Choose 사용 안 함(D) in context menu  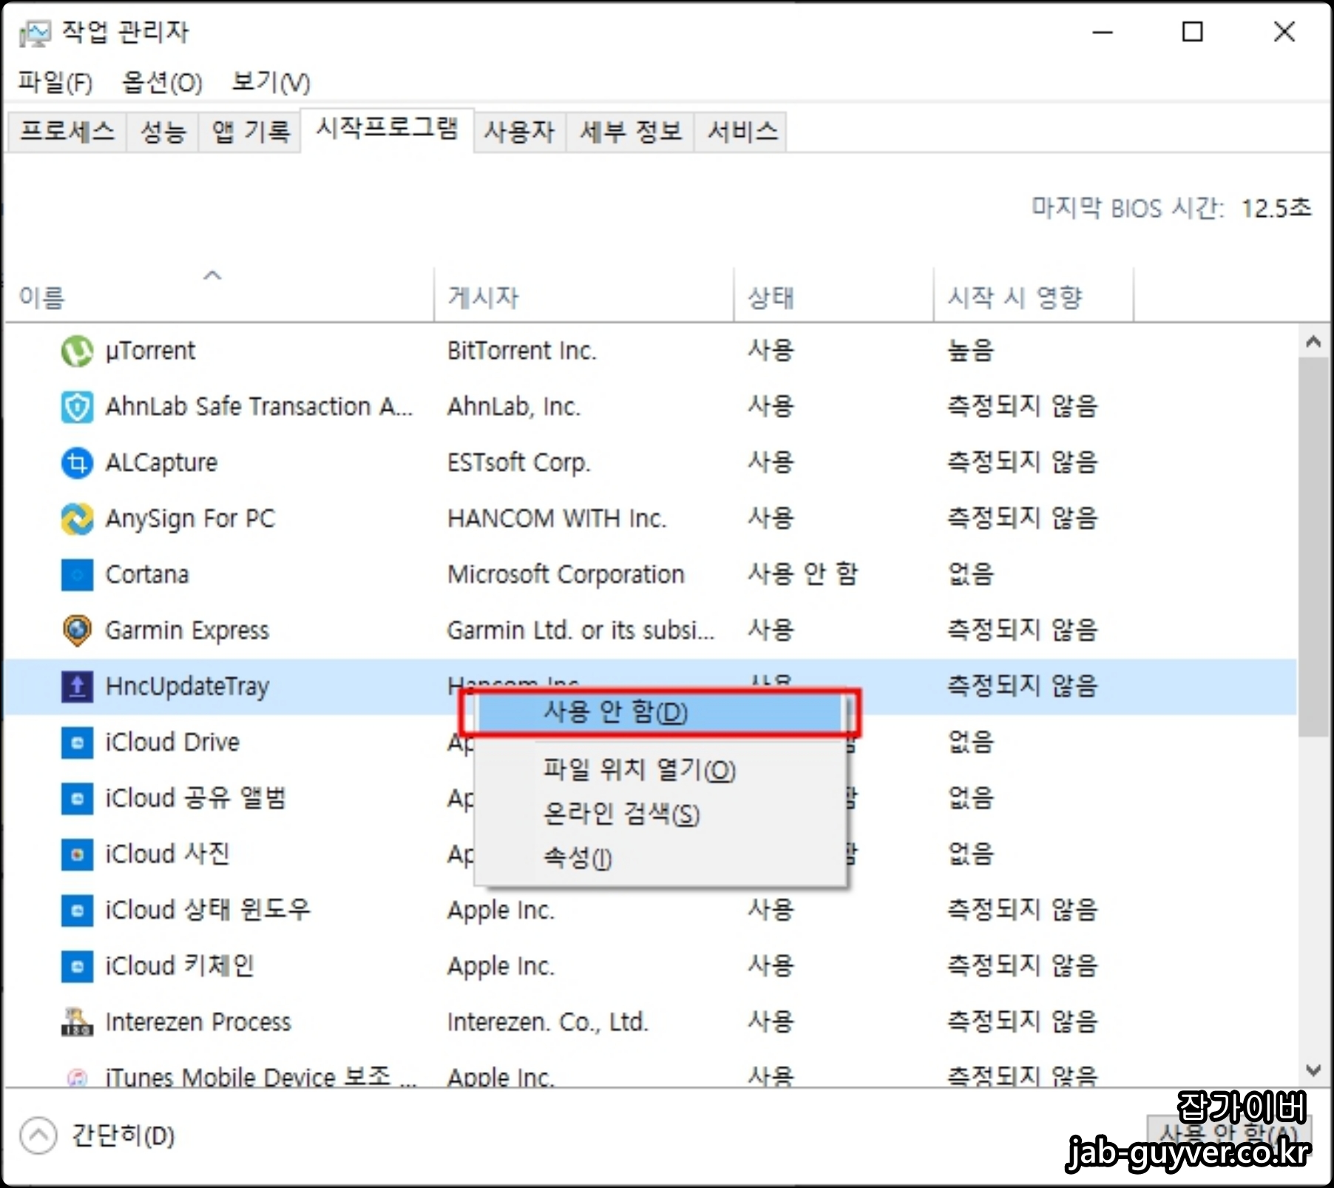[x=660, y=712]
